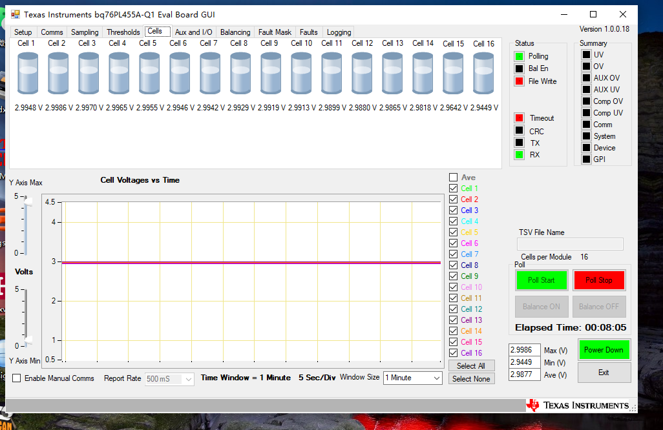663x430 pixels.
Task: Open the Logging tab
Action: coord(339,32)
